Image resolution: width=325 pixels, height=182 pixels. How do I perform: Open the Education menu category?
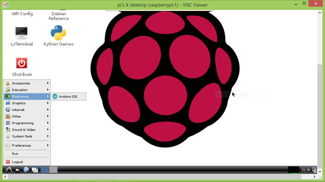tap(27, 90)
